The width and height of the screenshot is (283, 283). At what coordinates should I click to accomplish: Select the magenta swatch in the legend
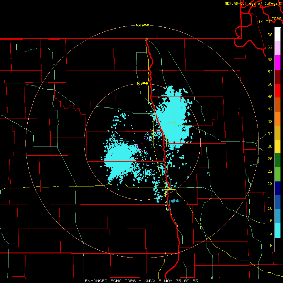278,63
